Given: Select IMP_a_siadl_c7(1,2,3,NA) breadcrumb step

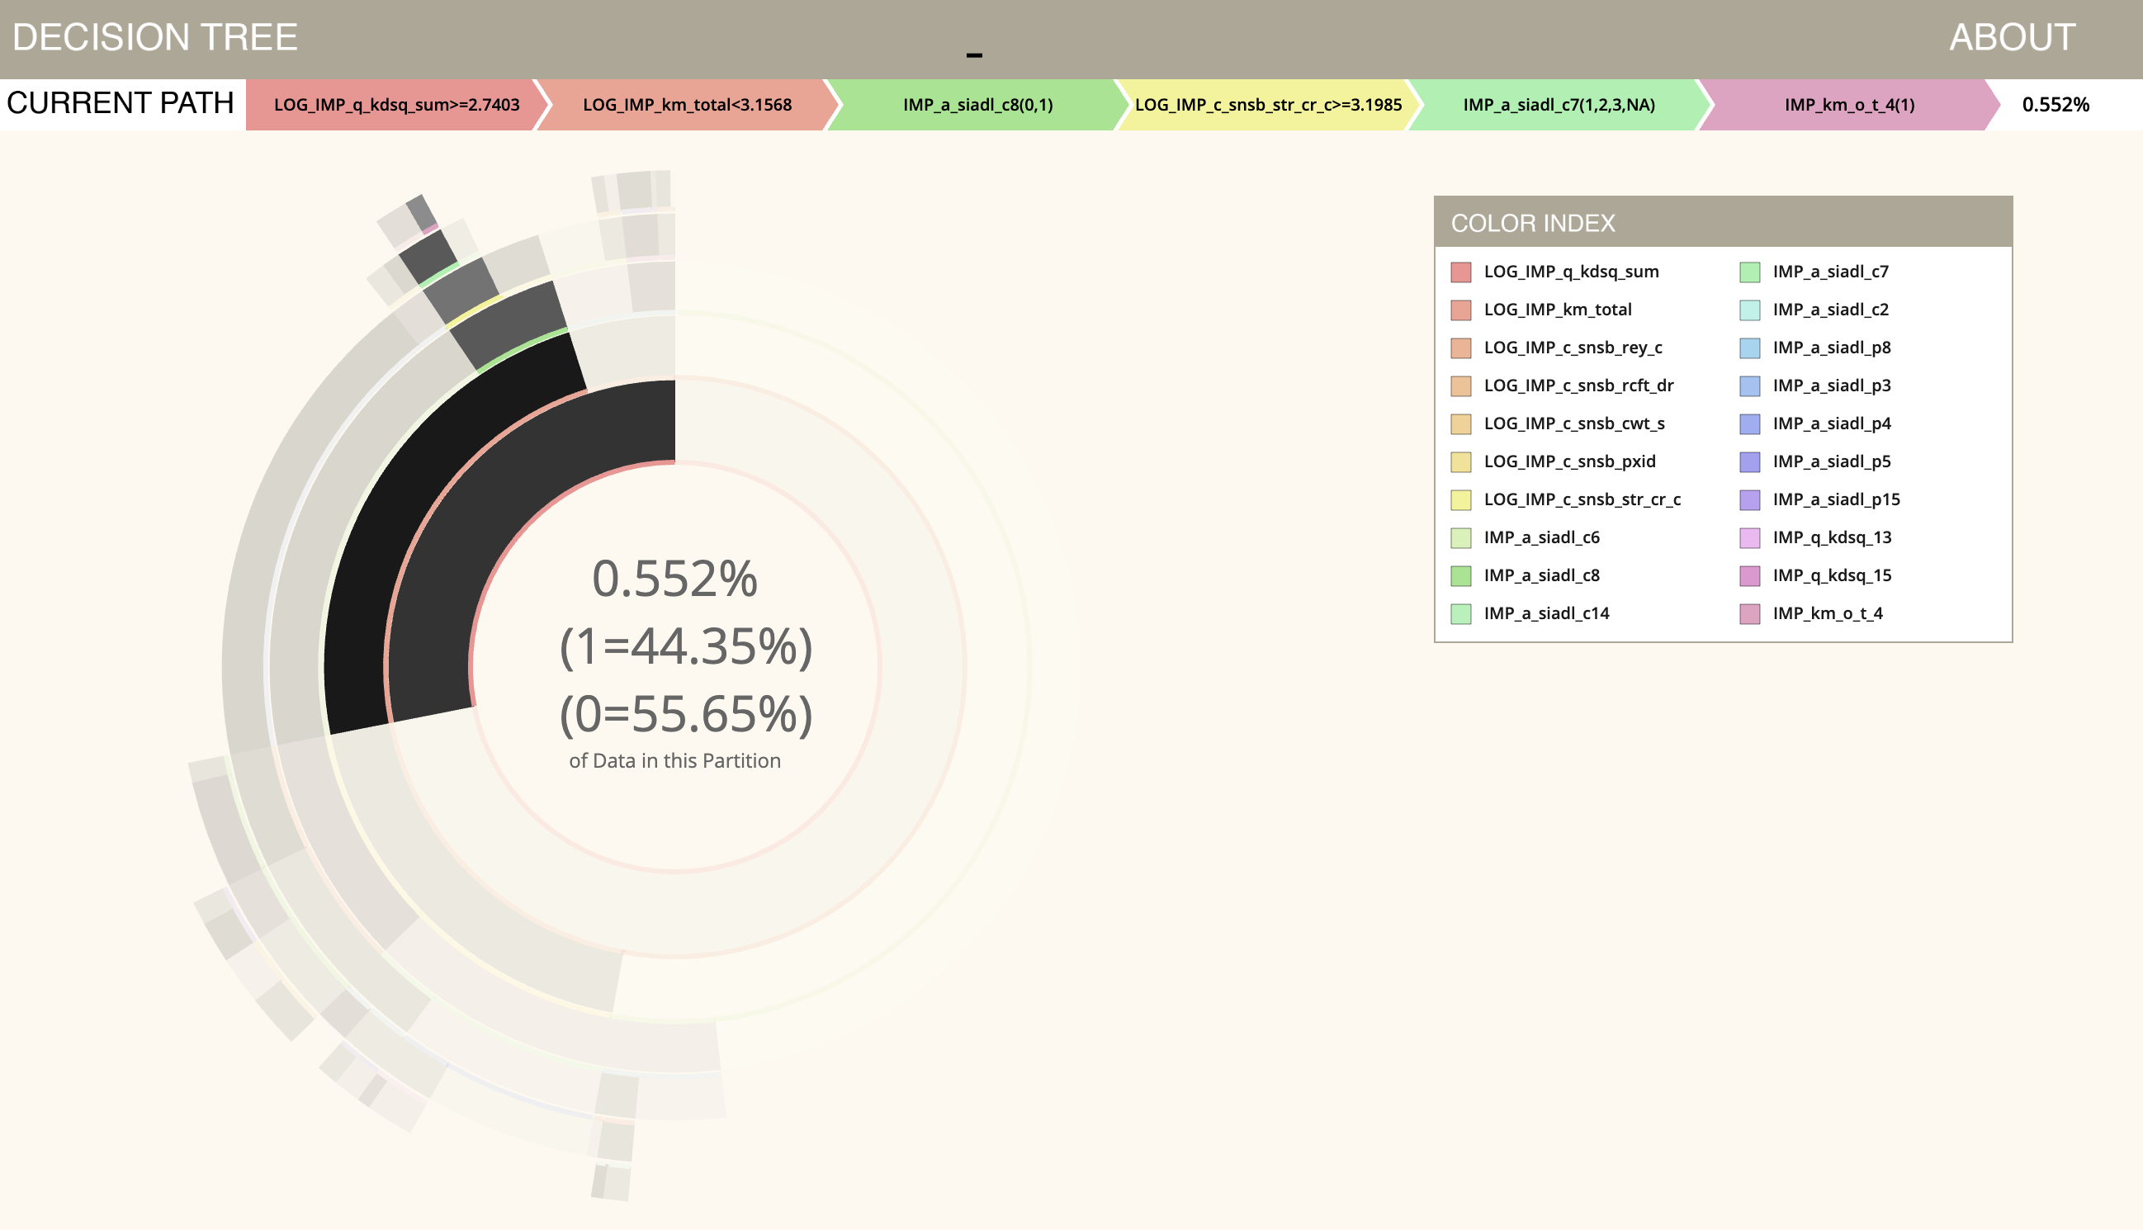Looking at the screenshot, I should (x=1558, y=105).
